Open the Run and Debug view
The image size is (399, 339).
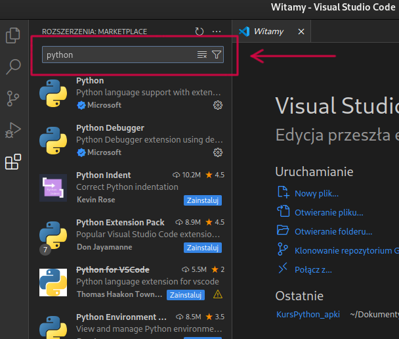(12, 130)
